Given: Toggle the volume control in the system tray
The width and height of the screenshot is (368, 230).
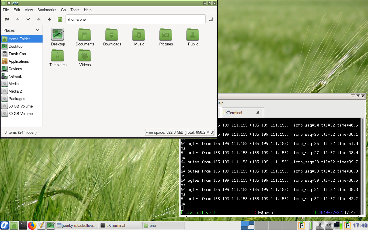Looking at the screenshot, I should [329, 225].
